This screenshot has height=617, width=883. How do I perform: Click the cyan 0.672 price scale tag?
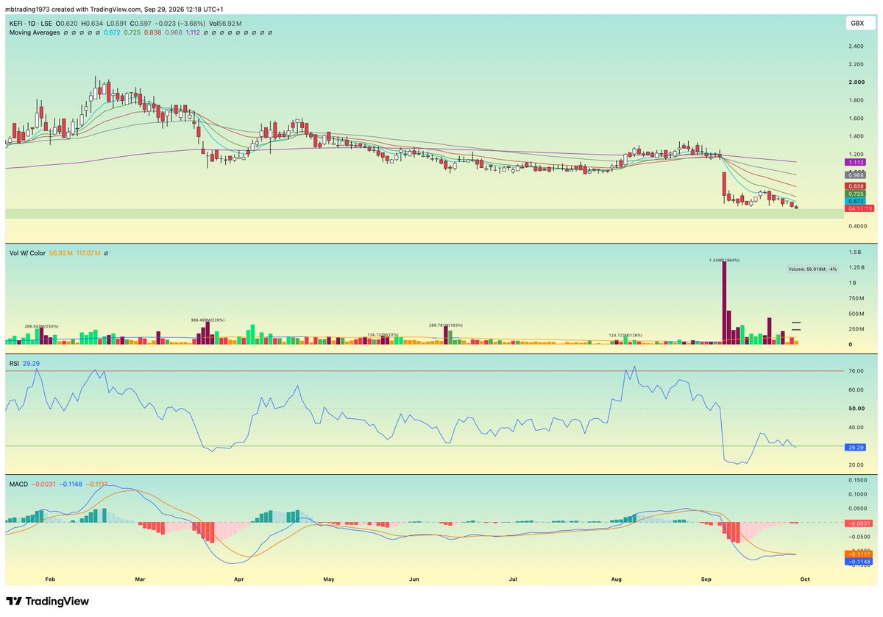[x=856, y=201]
